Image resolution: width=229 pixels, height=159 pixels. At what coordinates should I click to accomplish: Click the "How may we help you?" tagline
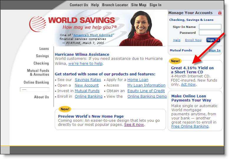90,27
